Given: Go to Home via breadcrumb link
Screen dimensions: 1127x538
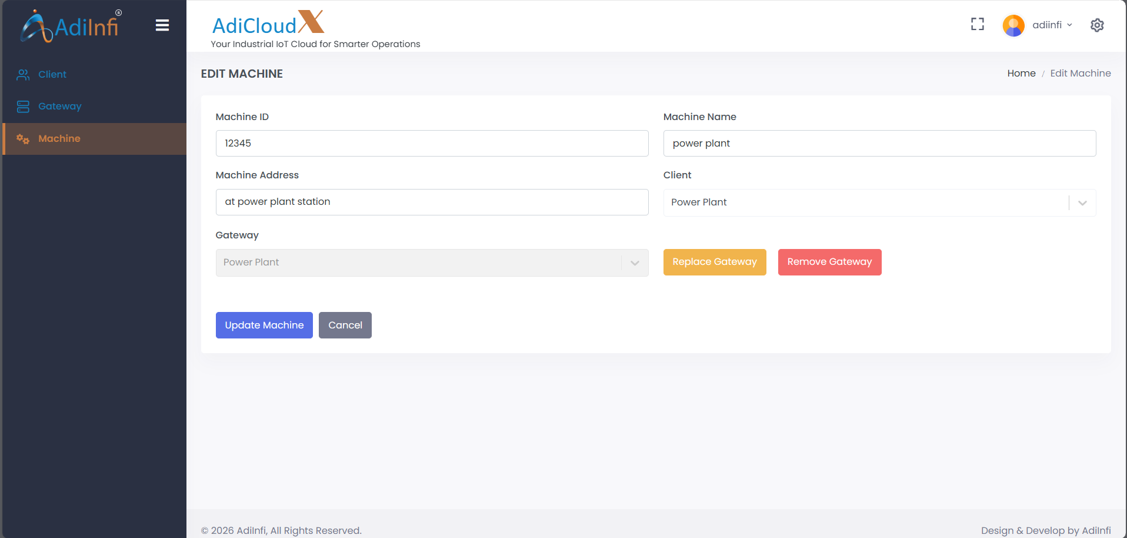Looking at the screenshot, I should [x=1021, y=74].
